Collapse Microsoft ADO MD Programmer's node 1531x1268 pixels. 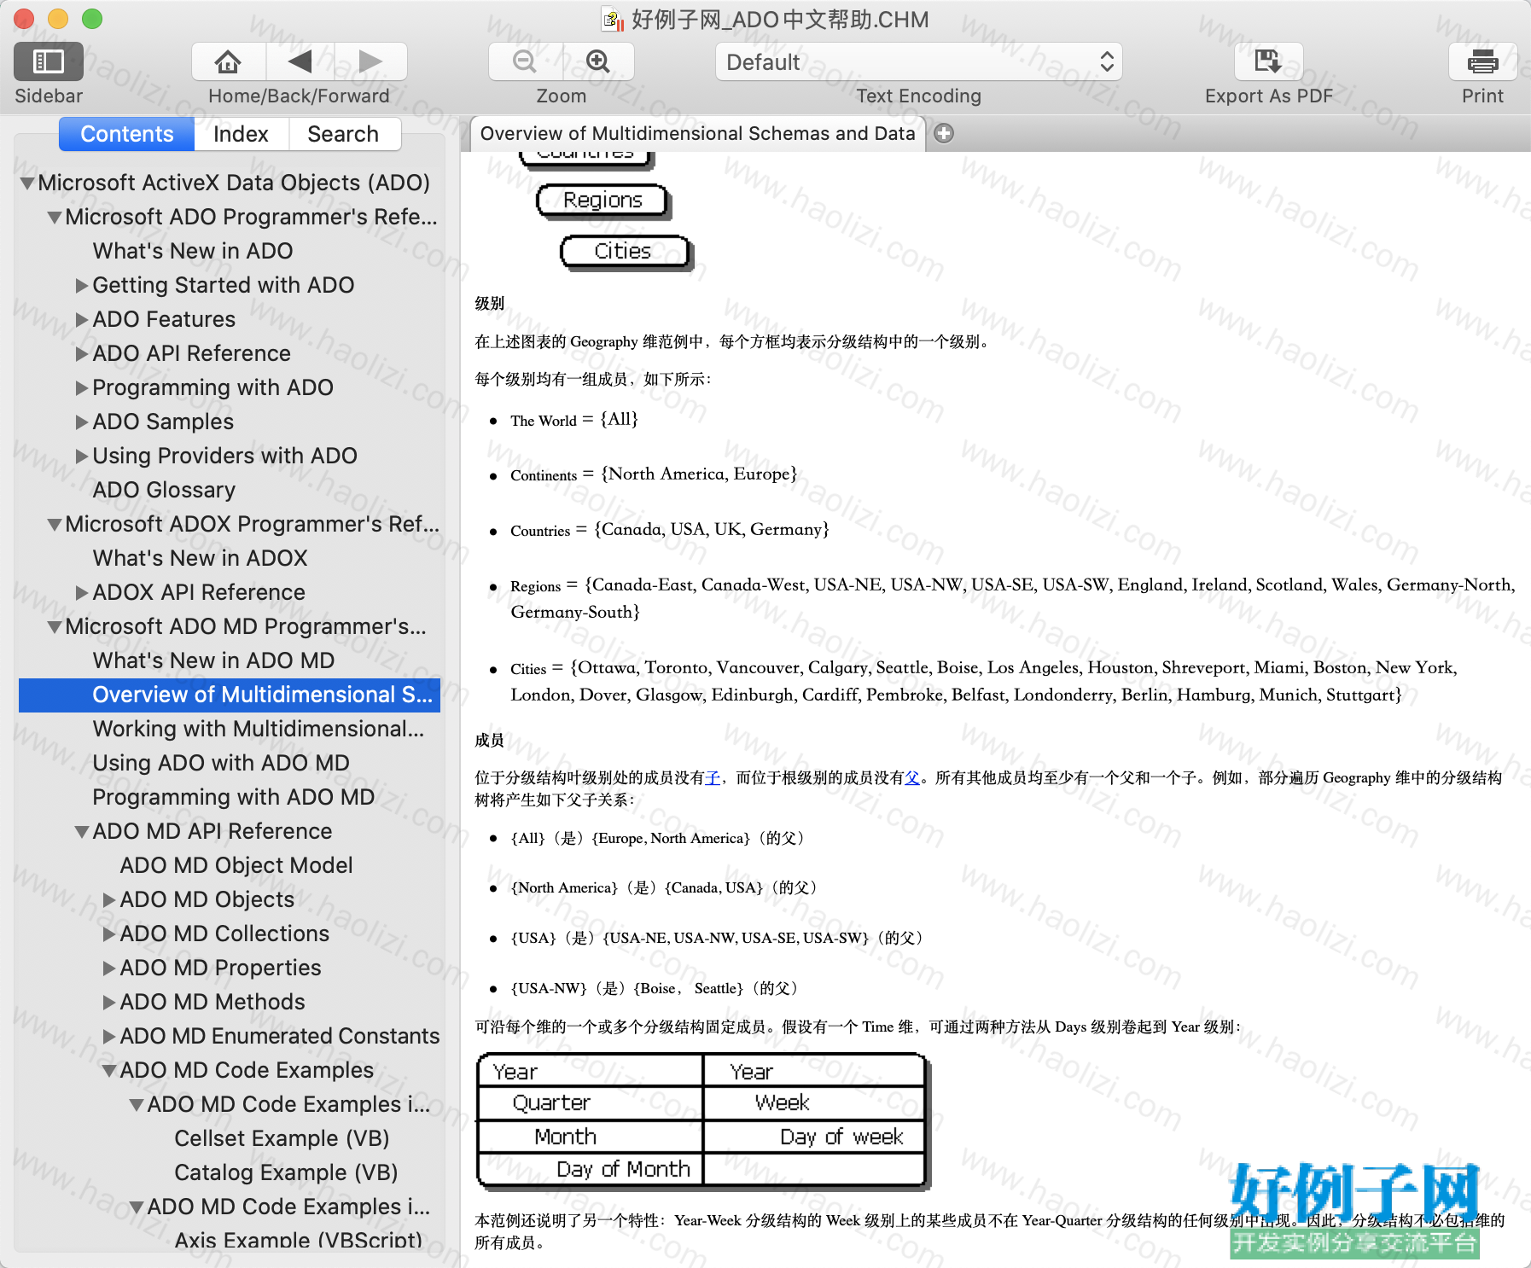tap(55, 626)
